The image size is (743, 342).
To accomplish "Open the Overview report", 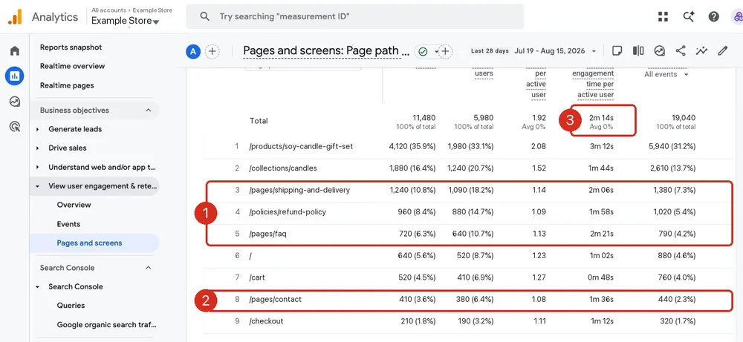I will tap(74, 205).
